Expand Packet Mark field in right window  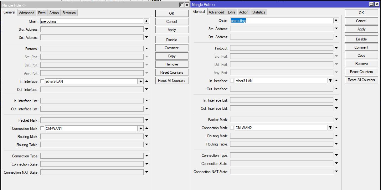pos(336,120)
